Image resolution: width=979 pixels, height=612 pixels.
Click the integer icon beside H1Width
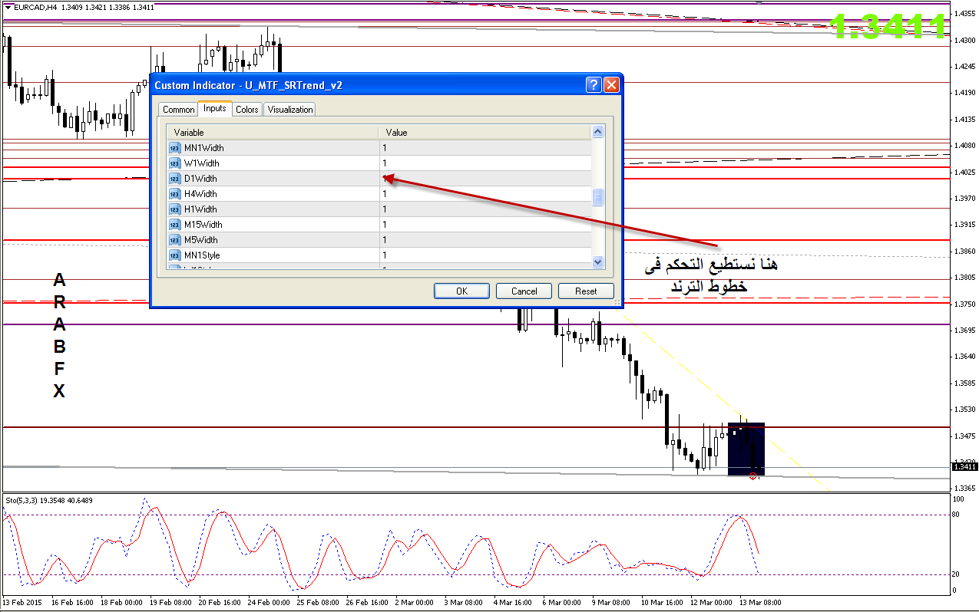click(174, 209)
